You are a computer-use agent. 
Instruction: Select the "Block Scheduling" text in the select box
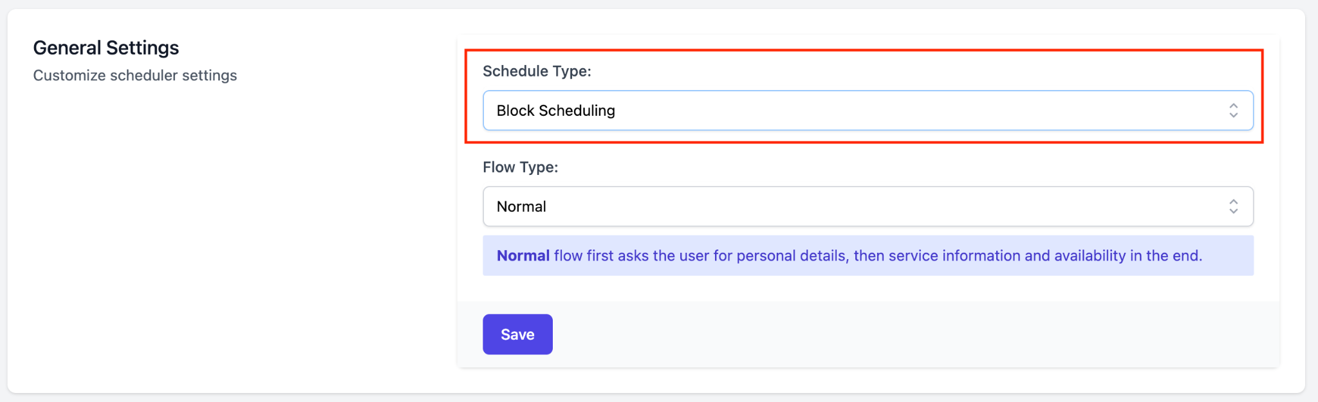pyautogui.click(x=556, y=111)
